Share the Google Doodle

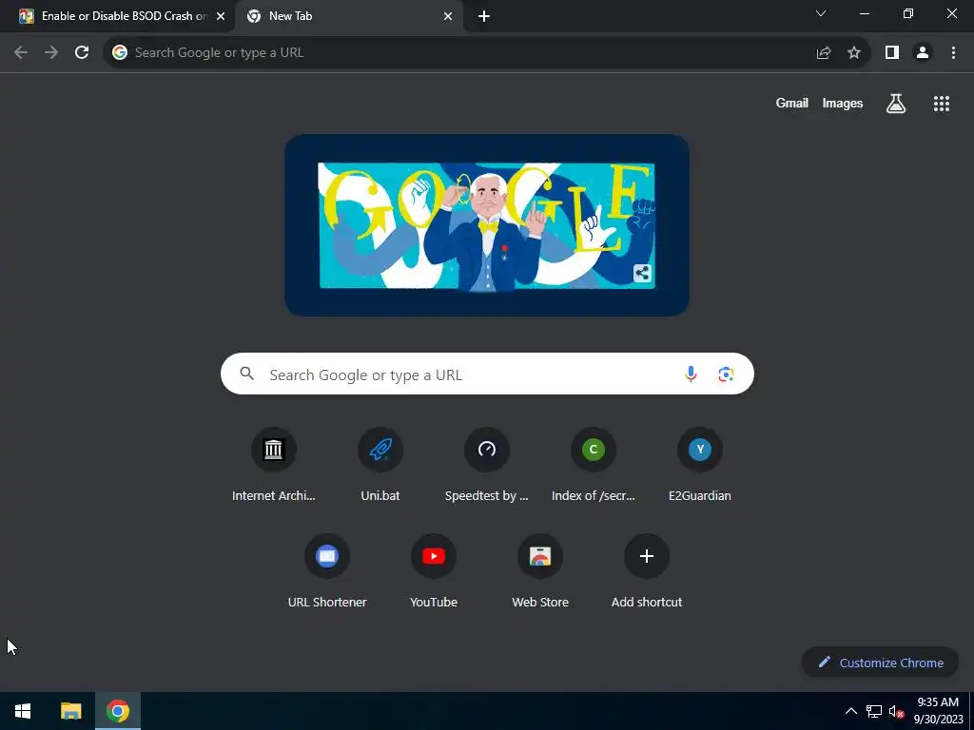[642, 273]
